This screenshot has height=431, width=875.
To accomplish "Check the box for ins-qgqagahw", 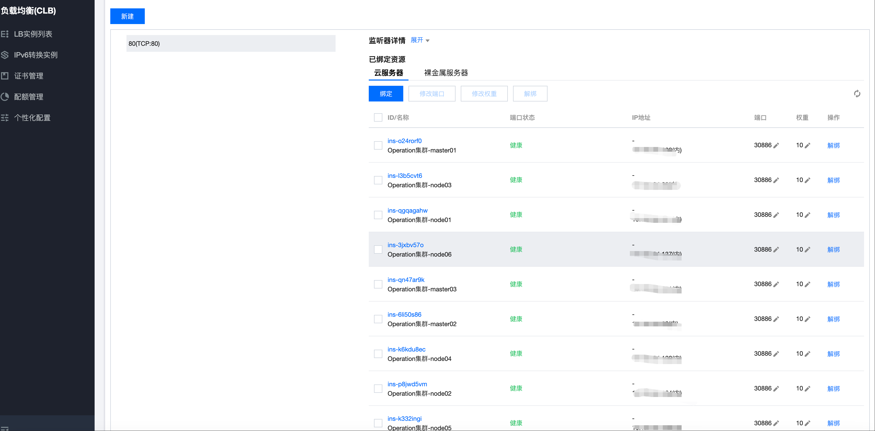I will (x=378, y=215).
